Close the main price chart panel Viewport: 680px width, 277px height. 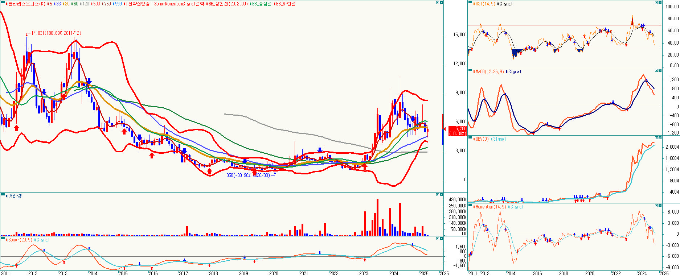[x=441, y=3]
